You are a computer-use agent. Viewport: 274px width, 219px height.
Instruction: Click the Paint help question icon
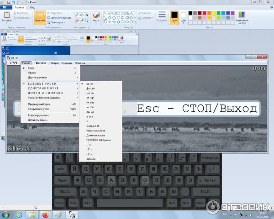tap(272, 7)
